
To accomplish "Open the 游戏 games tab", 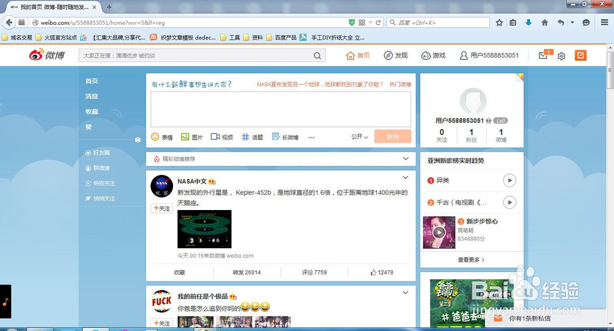I will 433,56.
